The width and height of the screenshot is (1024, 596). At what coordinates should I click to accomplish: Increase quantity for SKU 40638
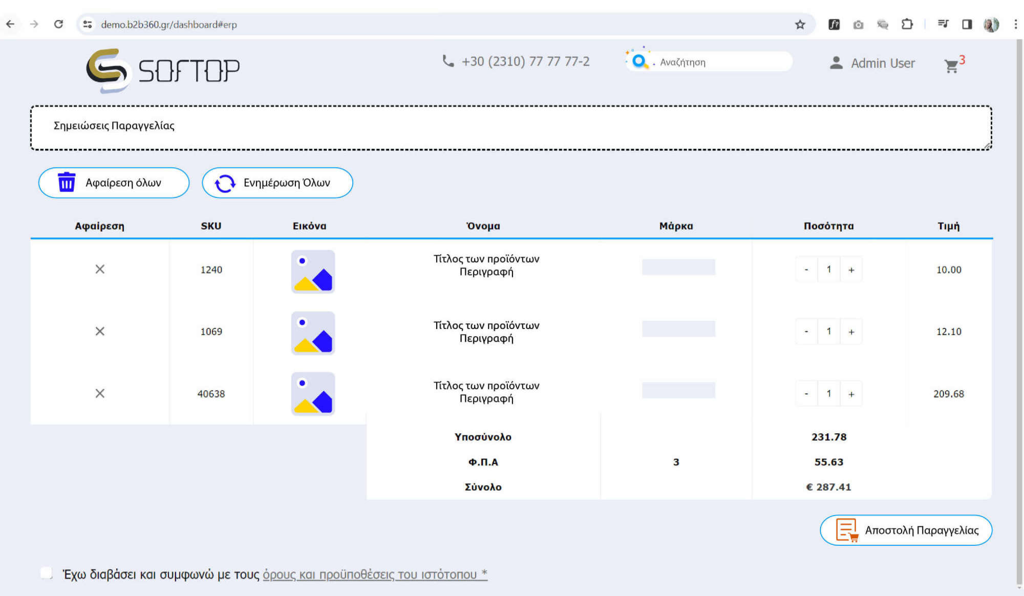pyautogui.click(x=851, y=394)
